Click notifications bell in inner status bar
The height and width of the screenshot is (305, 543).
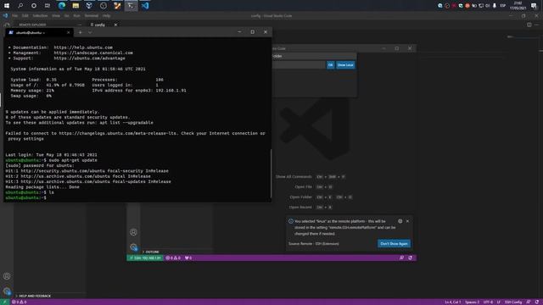(x=411, y=258)
